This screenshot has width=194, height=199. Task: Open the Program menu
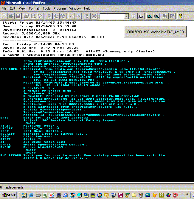coord(60,8)
